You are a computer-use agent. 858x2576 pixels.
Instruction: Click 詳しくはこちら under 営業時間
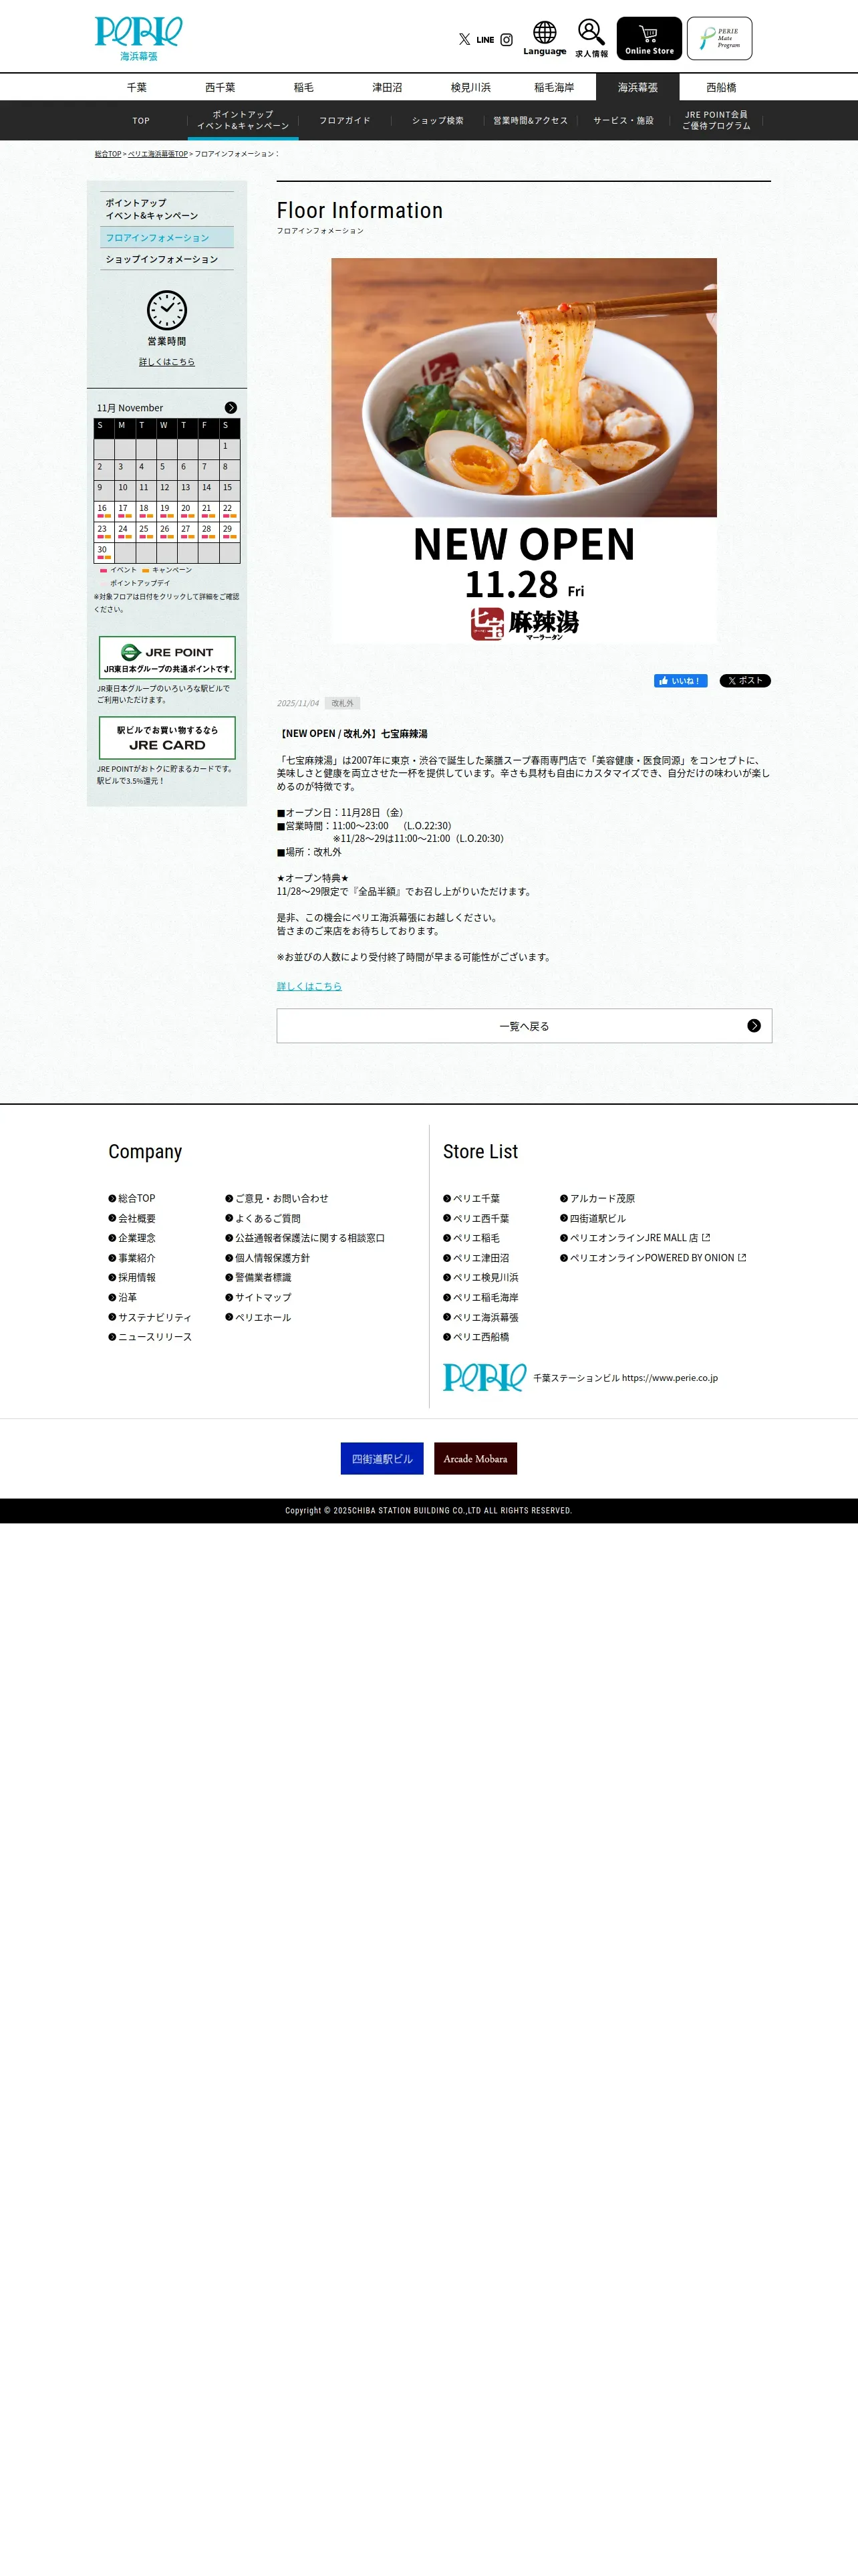167,362
